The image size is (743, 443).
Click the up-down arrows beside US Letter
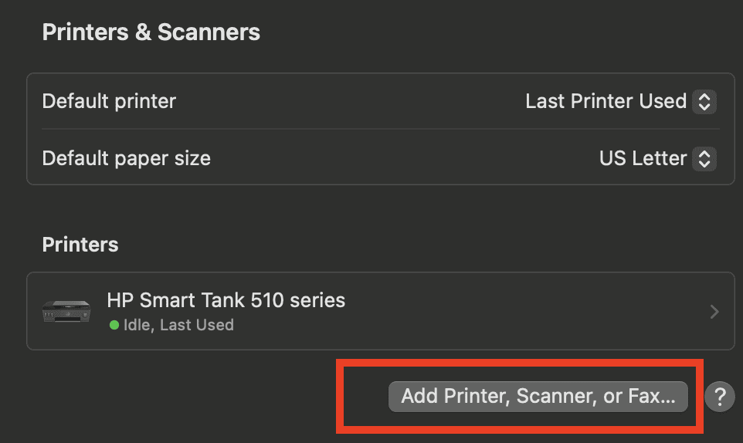(704, 158)
